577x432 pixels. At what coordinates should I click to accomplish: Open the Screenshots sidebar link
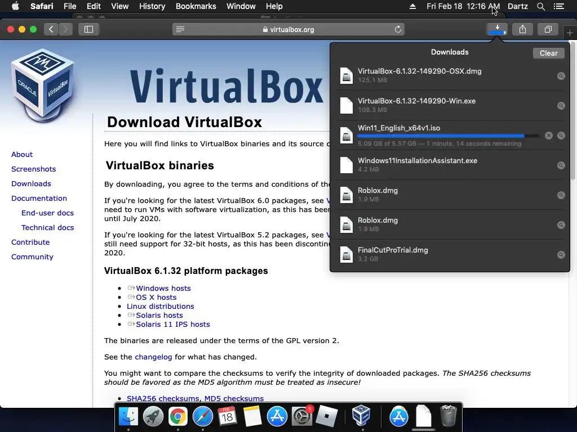[33, 169]
